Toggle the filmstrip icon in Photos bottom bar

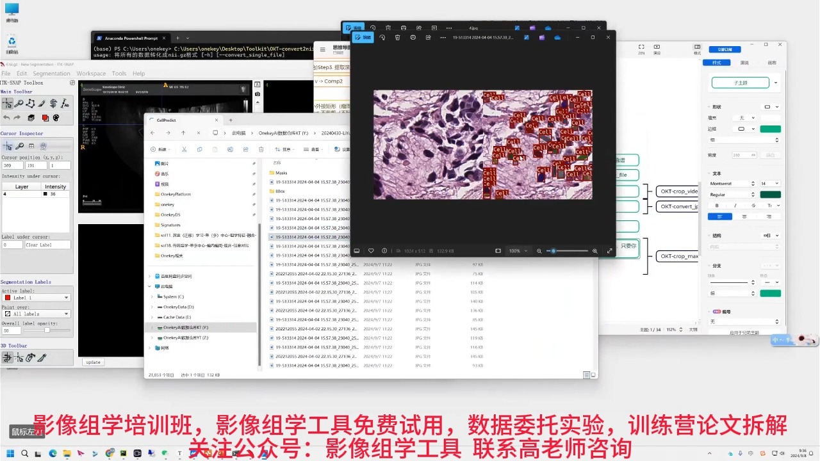tap(357, 251)
